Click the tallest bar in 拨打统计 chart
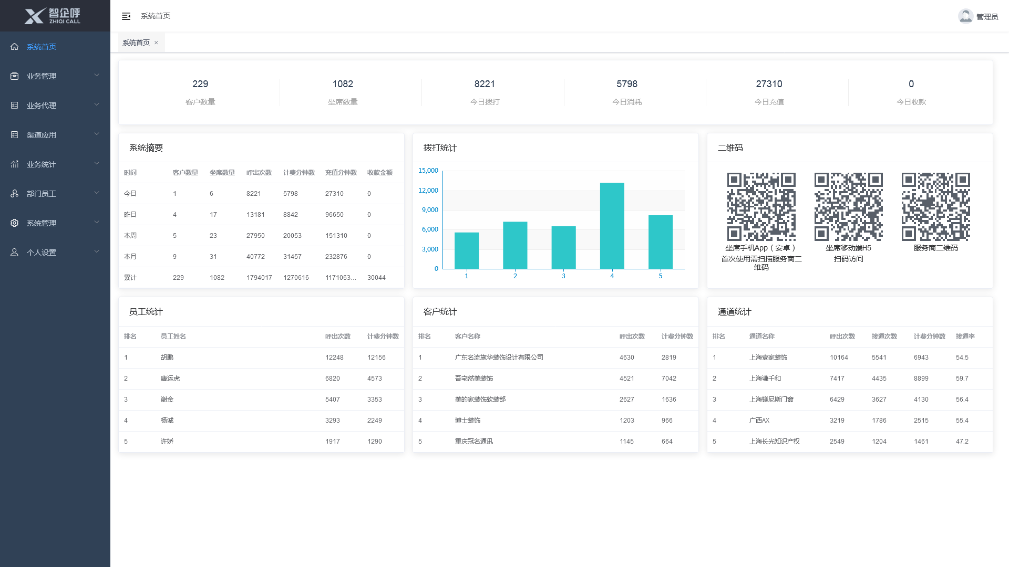1009x567 pixels. (x=612, y=226)
